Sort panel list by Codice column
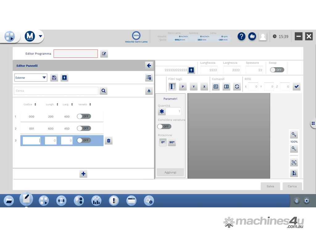The height and width of the screenshot is (237, 316). [30, 104]
